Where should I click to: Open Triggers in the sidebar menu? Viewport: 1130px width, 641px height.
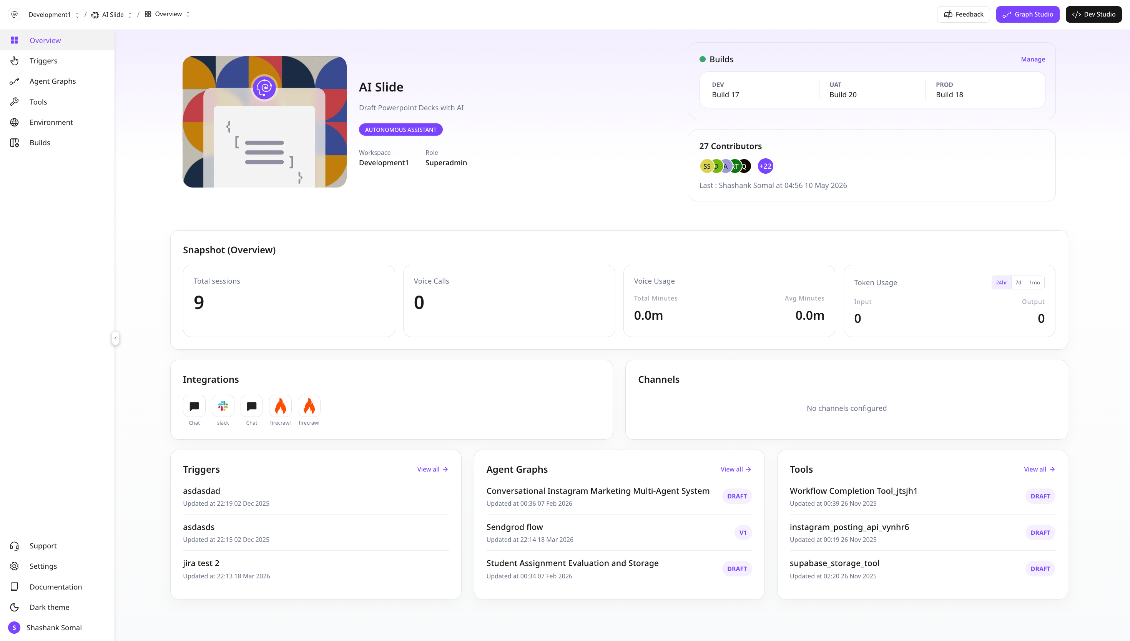click(57, 61)
